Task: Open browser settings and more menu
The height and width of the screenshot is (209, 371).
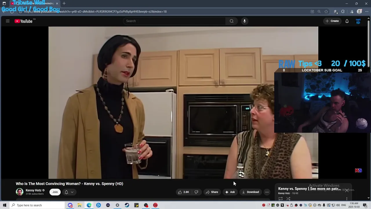Action: point(367,12)
